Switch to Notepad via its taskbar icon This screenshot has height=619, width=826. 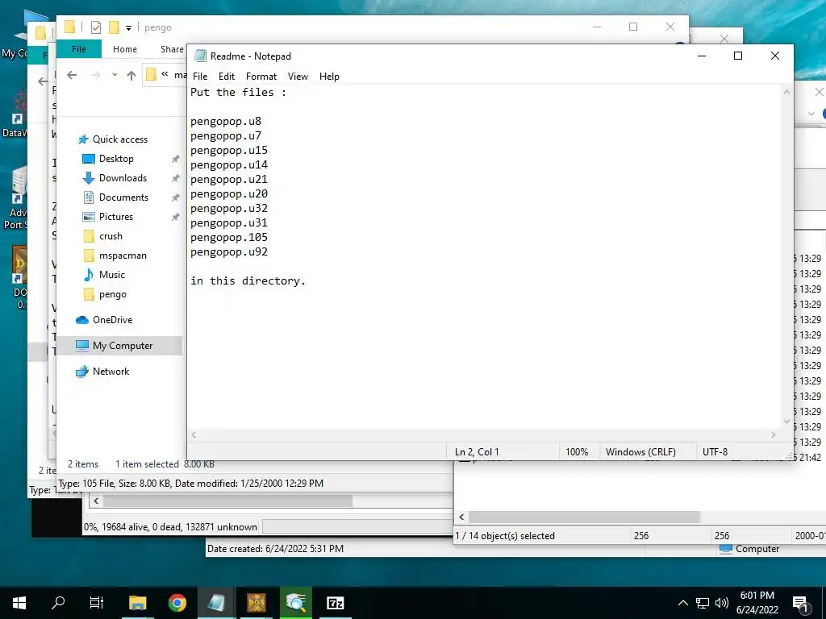(x=216, y=603)
